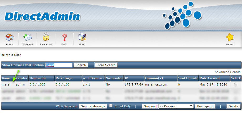The width and height of the screenshot is (242, 128).
Task: Click the Suspend button
Action: 150,106
